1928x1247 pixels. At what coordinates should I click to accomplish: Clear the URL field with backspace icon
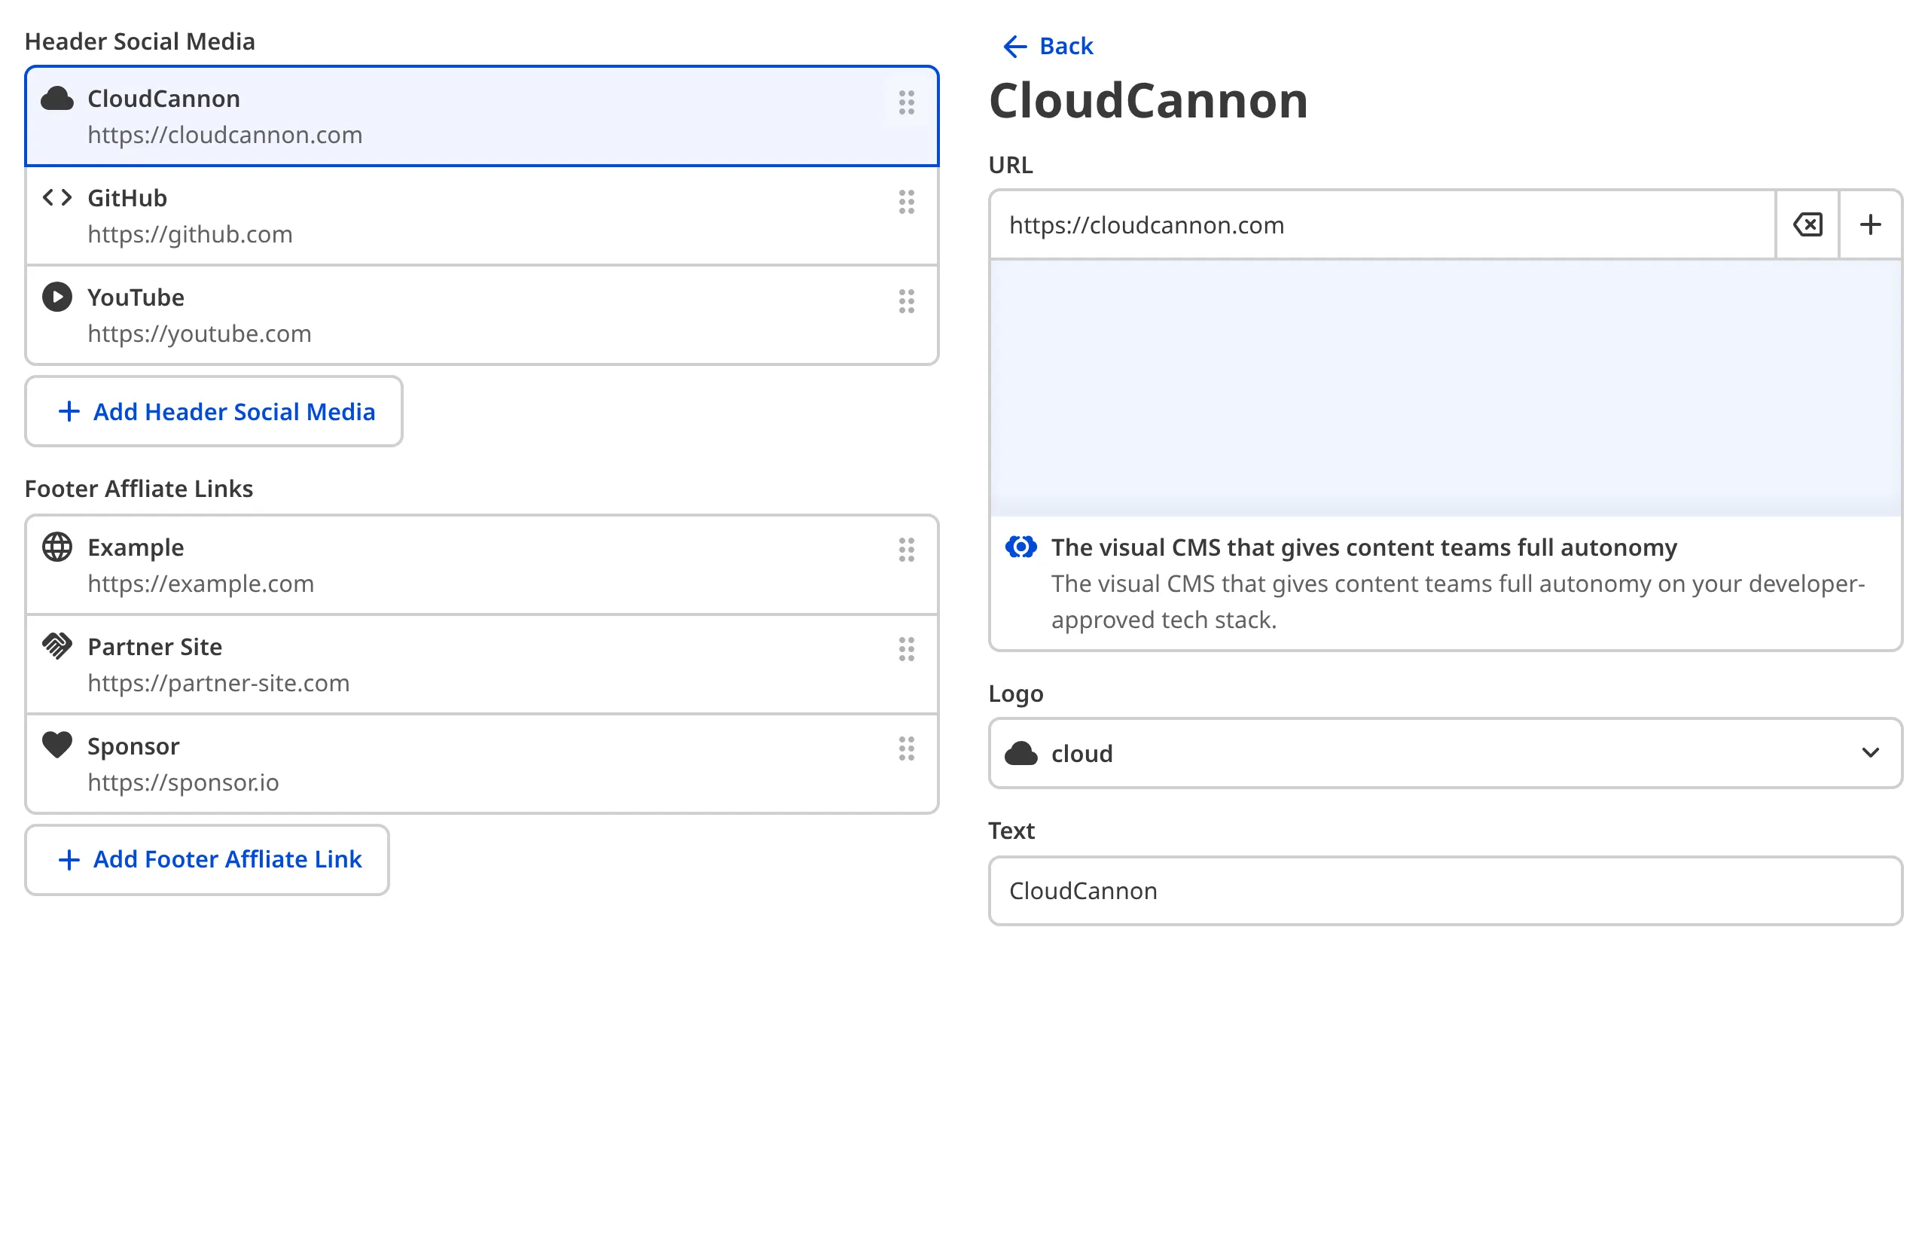[1807, 224]
